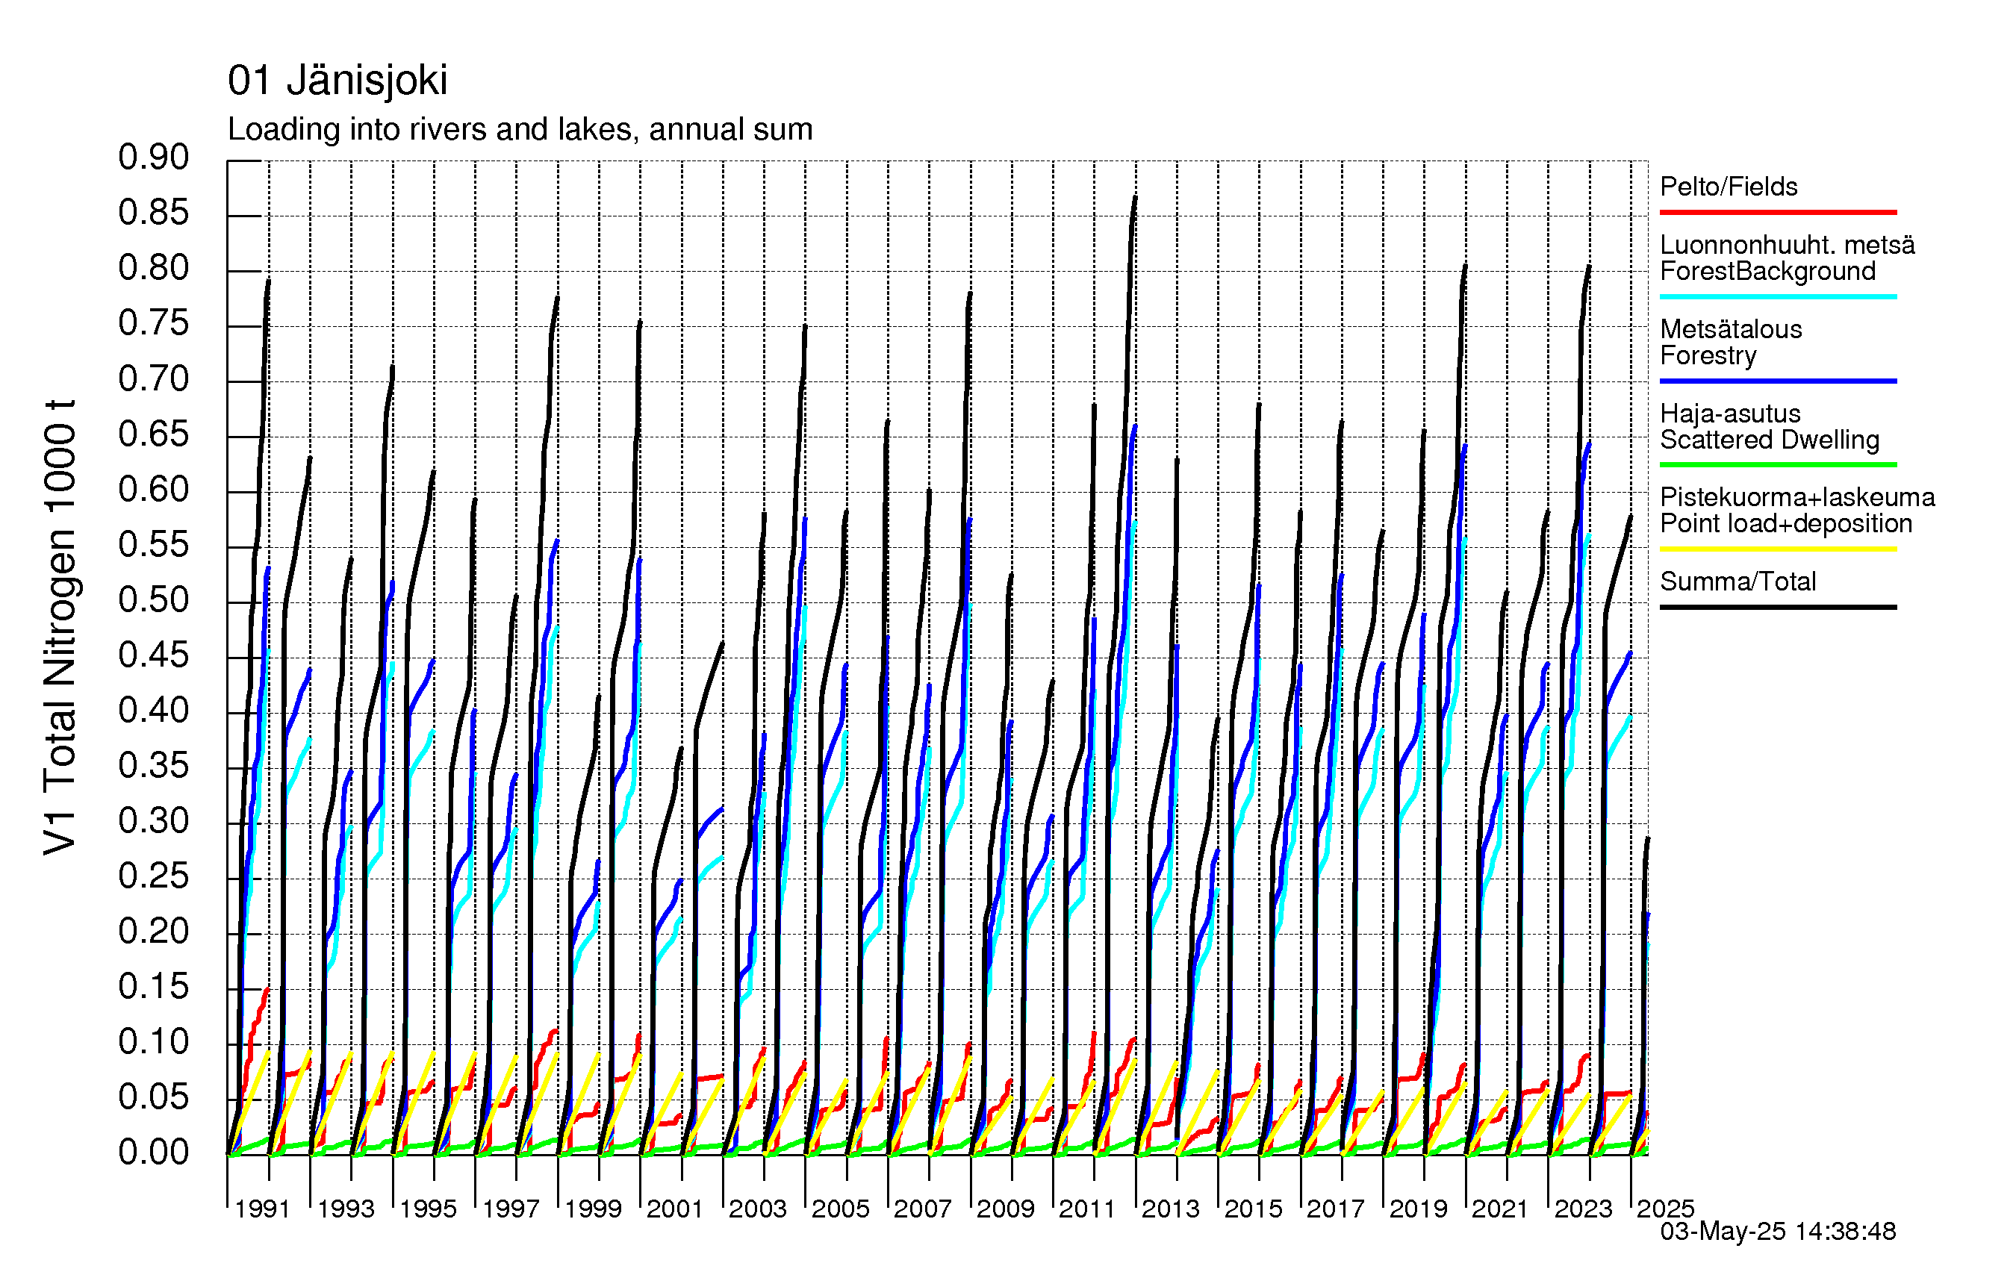Screen dimensions: 2016x1269
Task: Click the chart title '01 Jänisjoki'
Action: [x=337, y=81]
